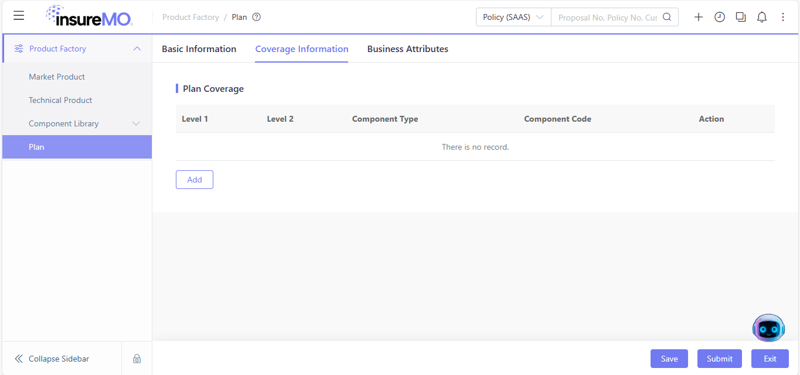Screen dimensions: 800x375
Task: Click the Collapse Sidebar double-arrow icon
Action: 19,359
